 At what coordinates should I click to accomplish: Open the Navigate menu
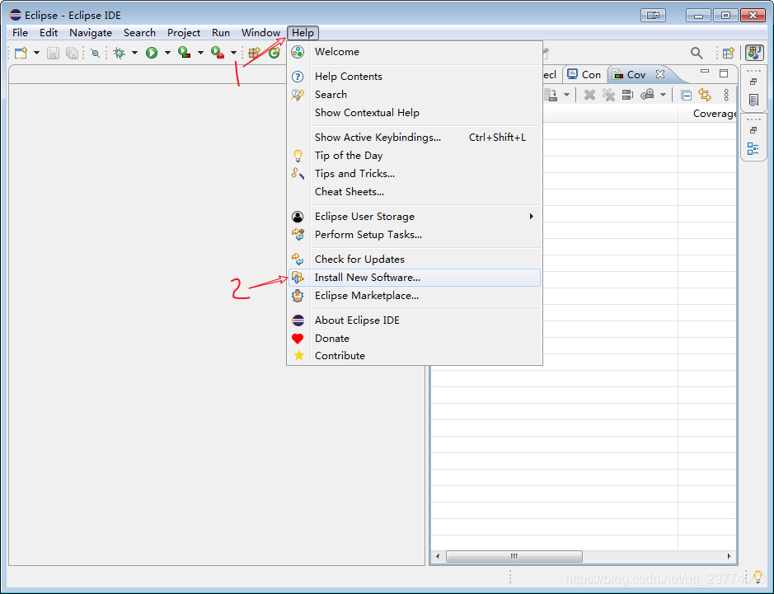coord(91,33)
